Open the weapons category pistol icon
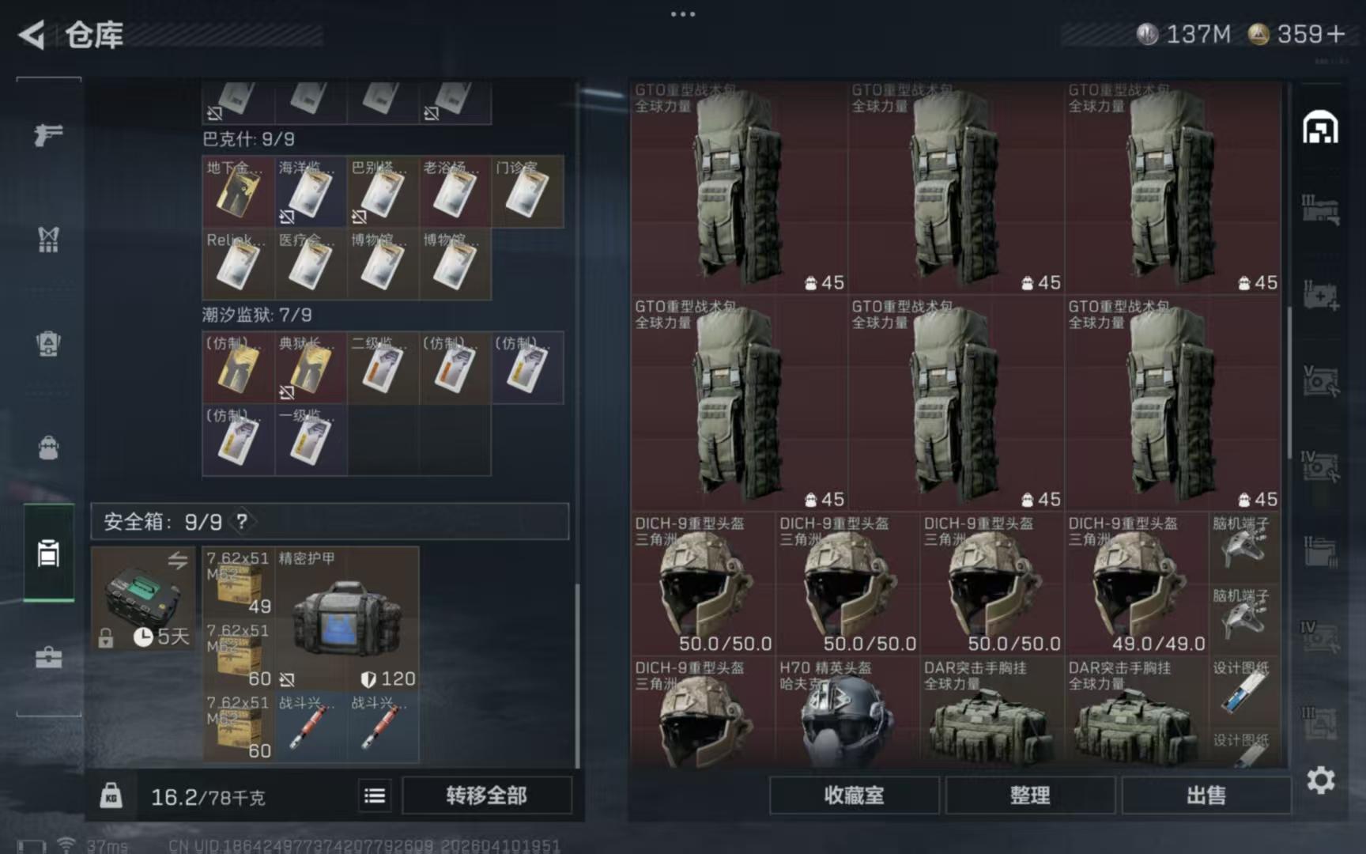 (x=48, y=134)
